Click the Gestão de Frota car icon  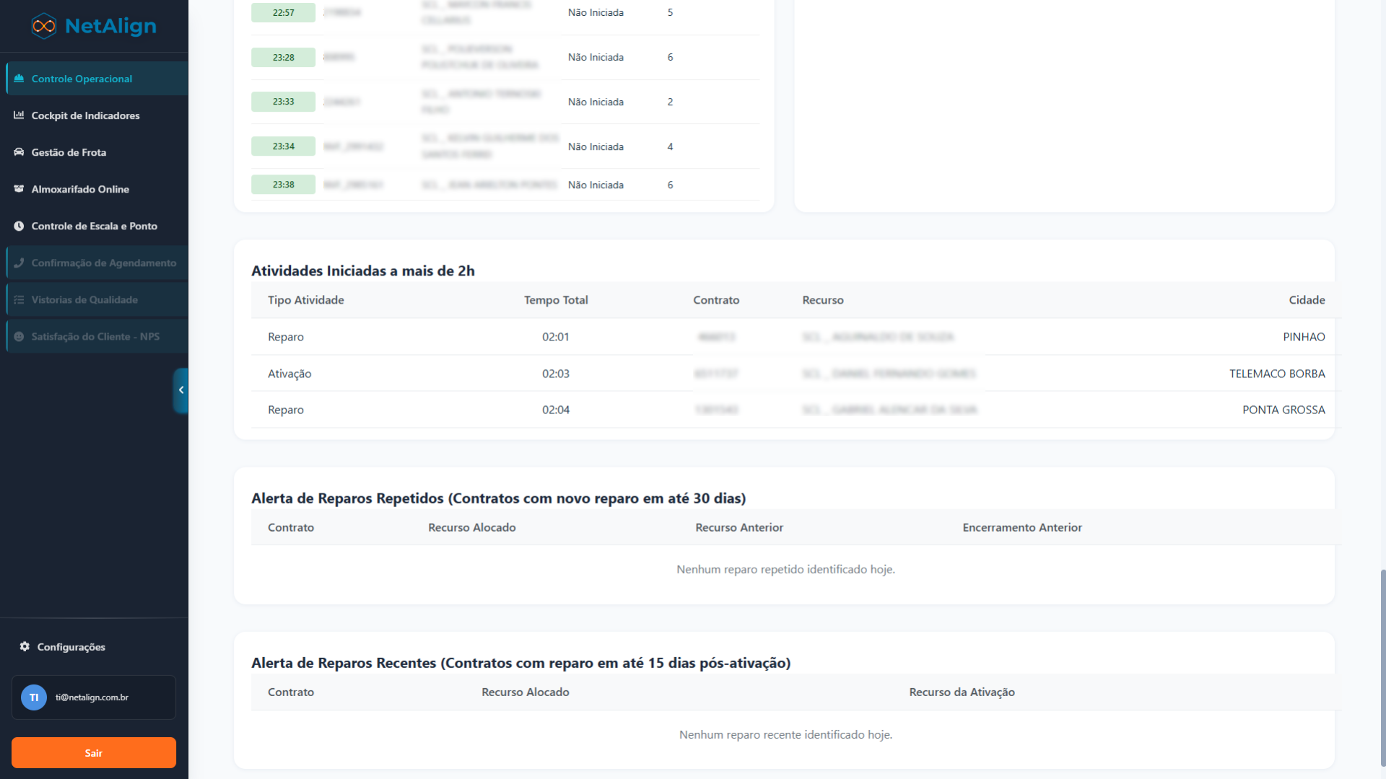point(19,152)
